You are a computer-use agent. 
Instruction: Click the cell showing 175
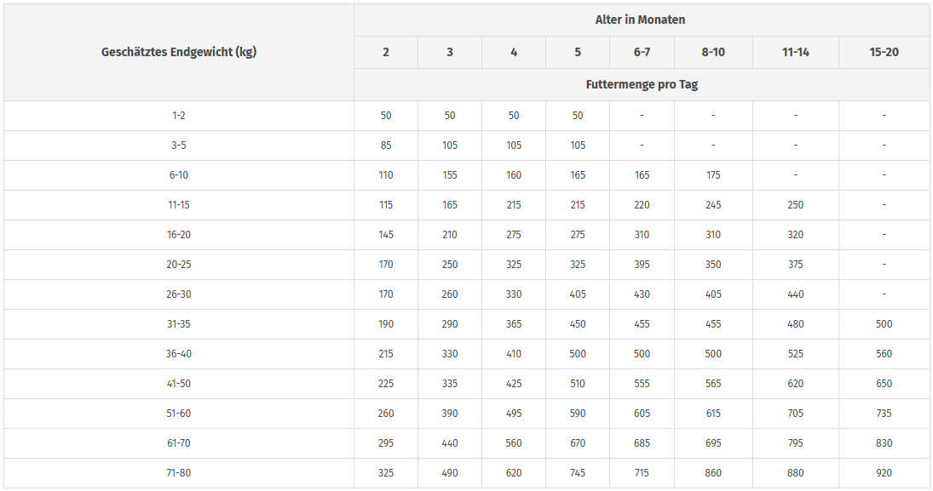coord(713,175)
